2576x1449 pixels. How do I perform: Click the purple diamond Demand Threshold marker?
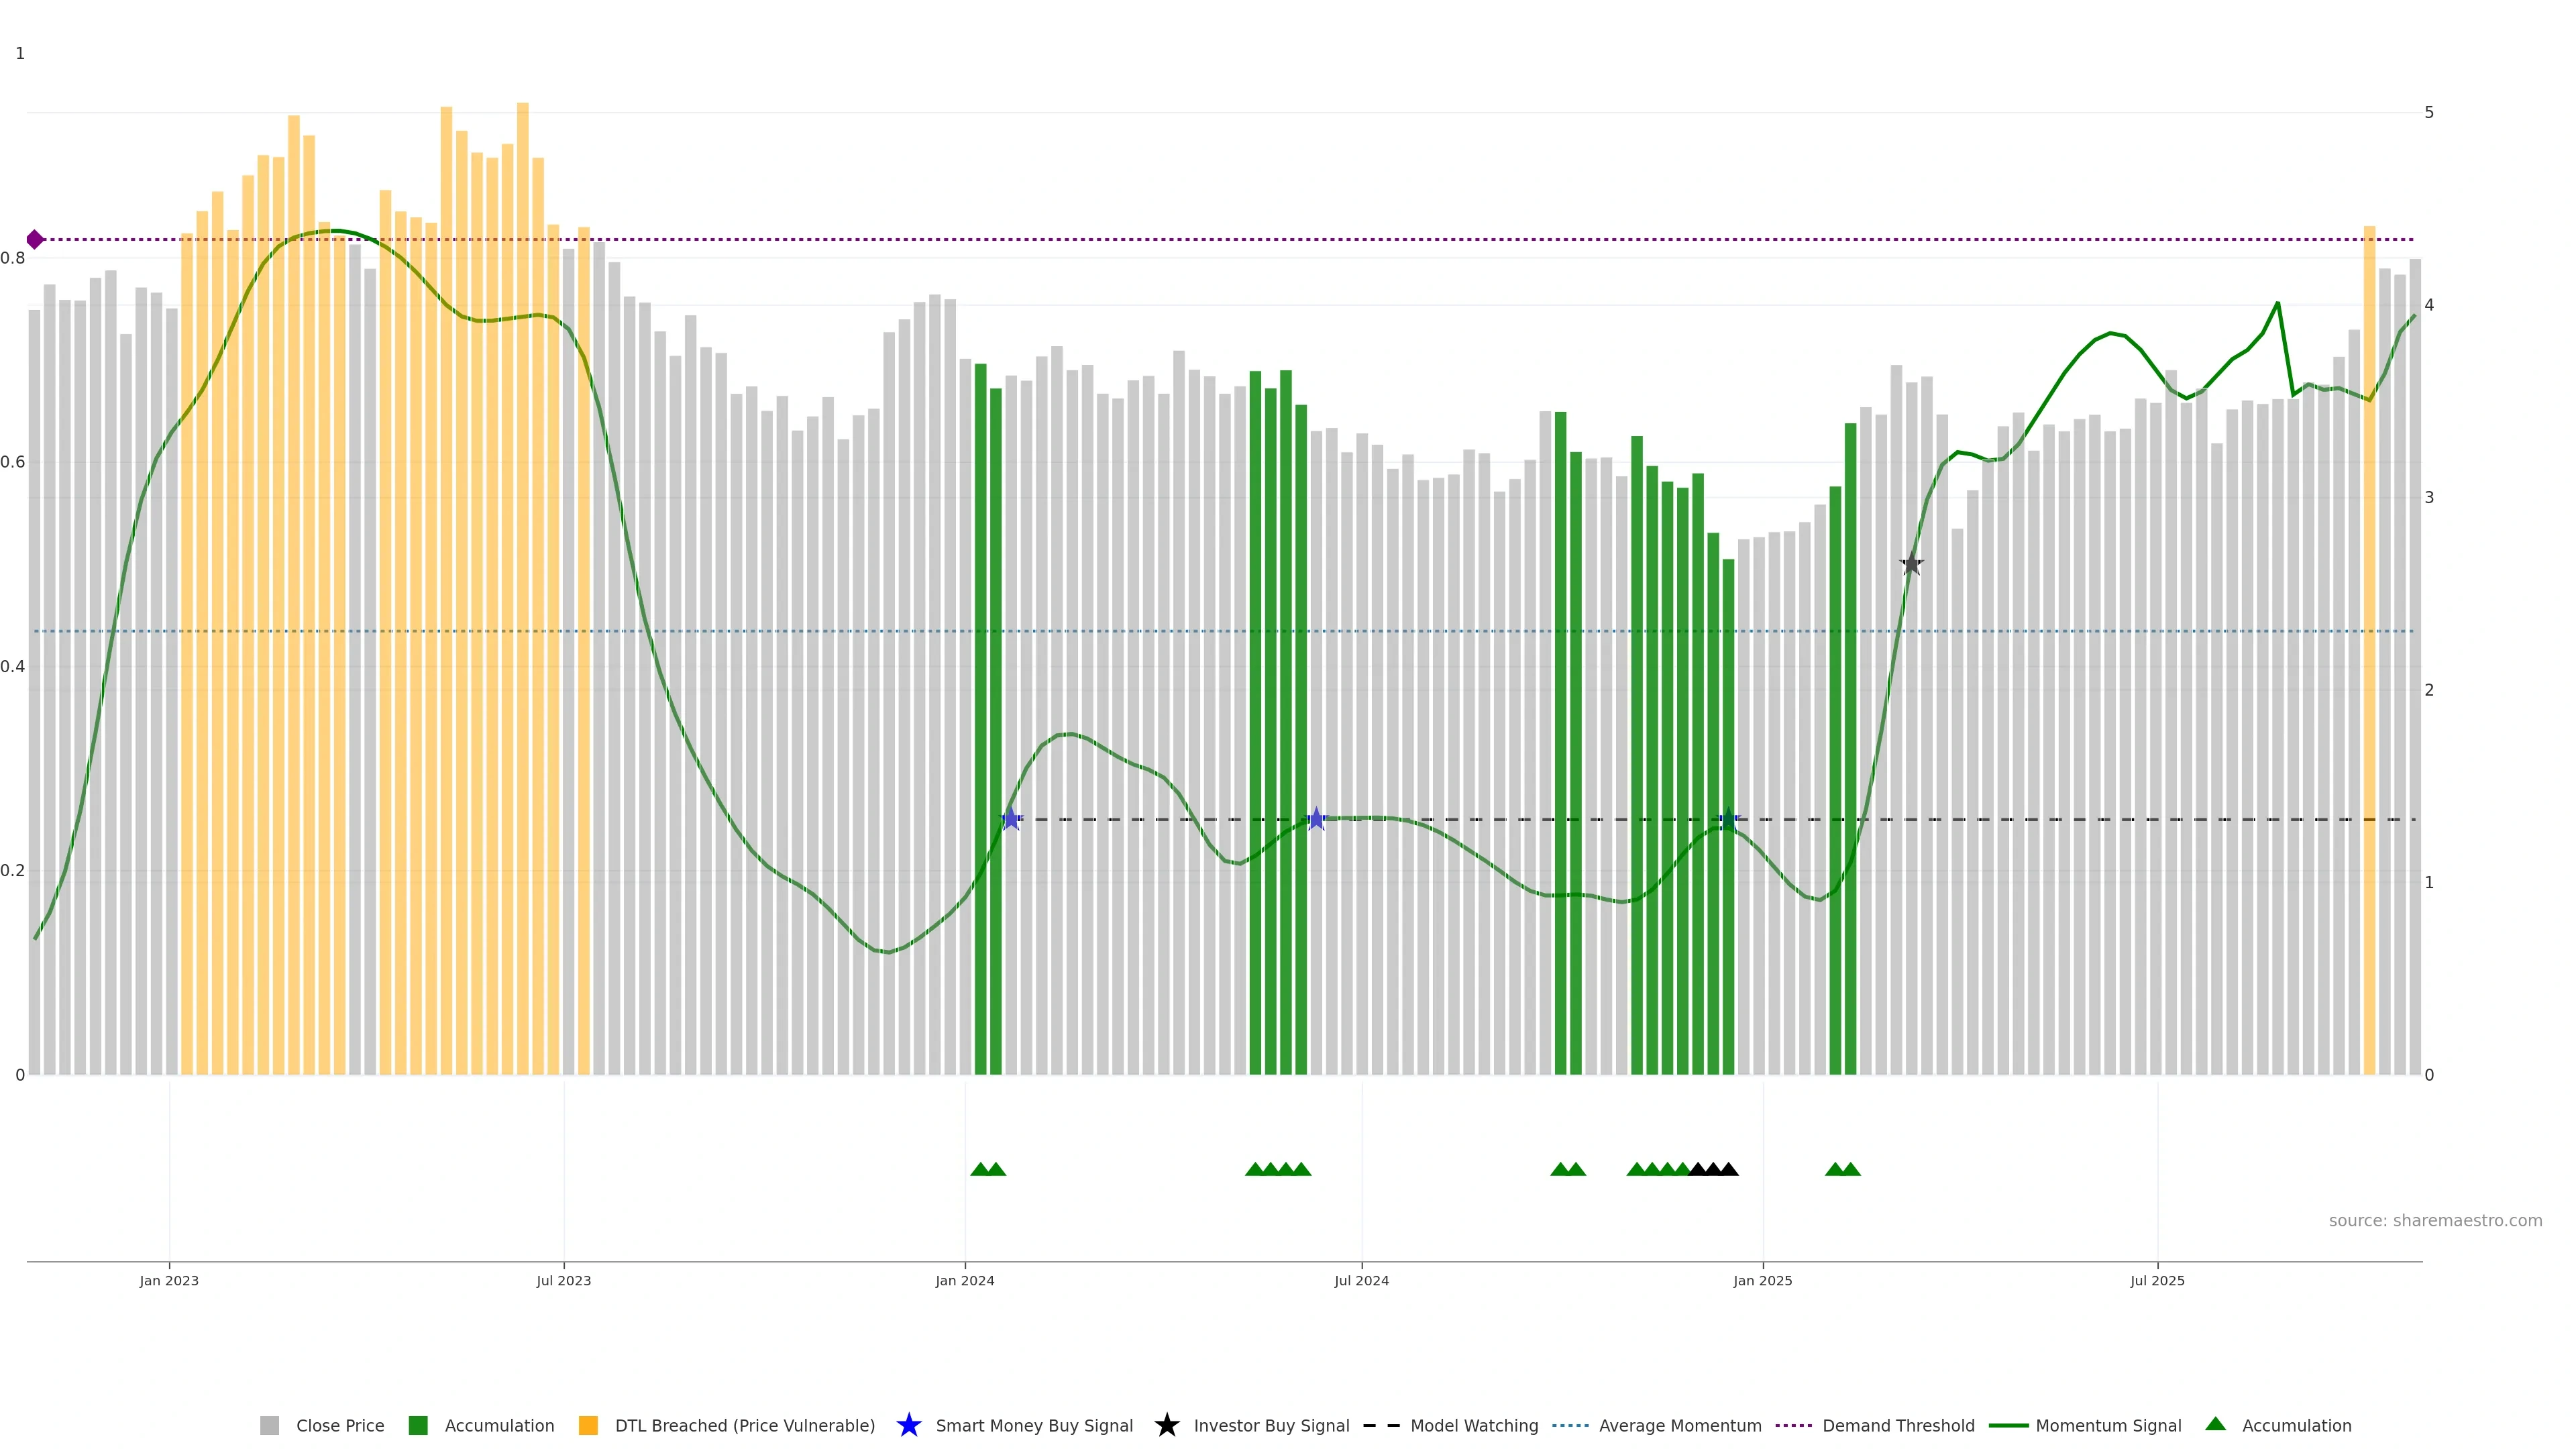(35, 240)
